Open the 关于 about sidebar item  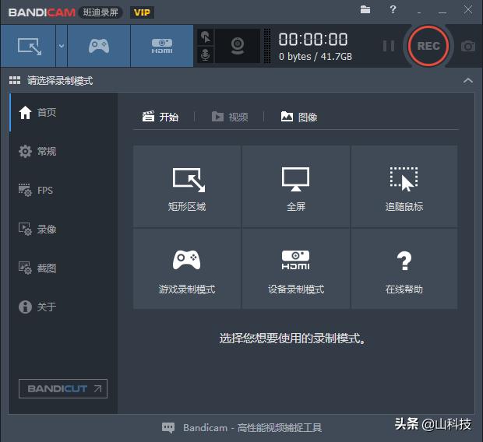coord(63,307)
